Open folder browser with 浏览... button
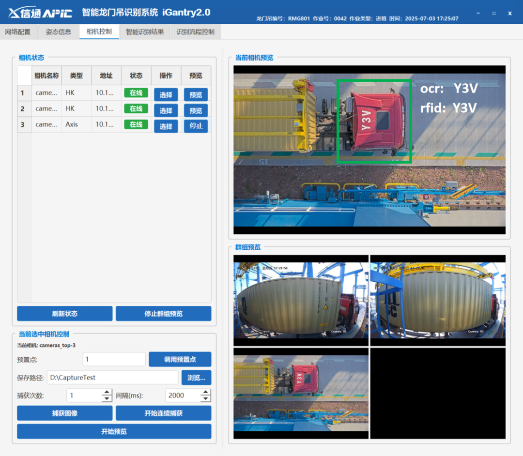 196,378
